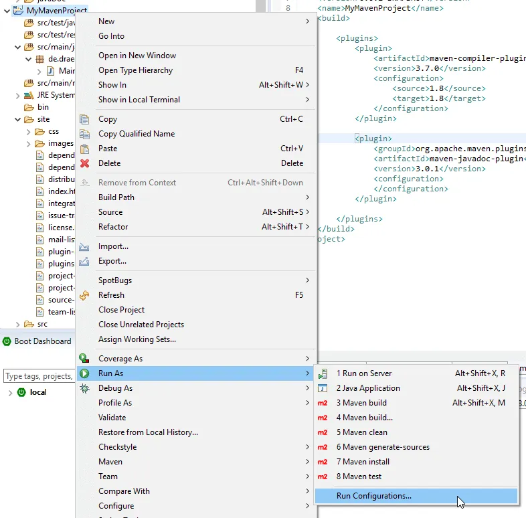Expand the local node in Boot Dashboard
The image size is (526, 518).
point(9,392)
